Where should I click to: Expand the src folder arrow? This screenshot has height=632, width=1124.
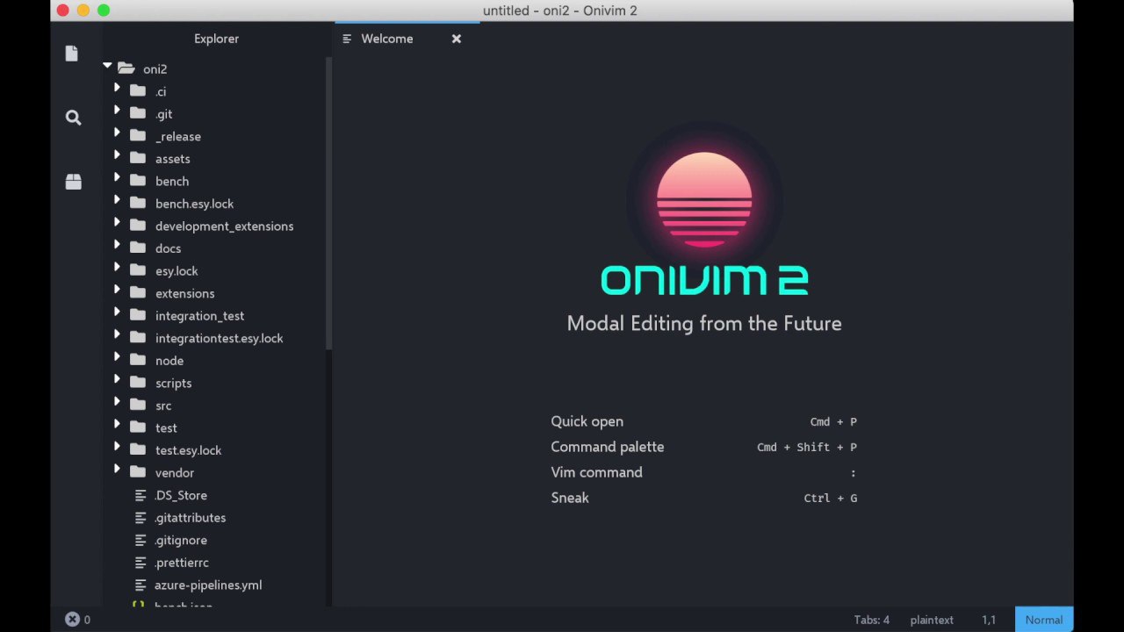click(117, 402)
